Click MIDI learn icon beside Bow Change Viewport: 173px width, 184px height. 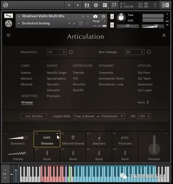pyautogui.click(x=149, y=52)
